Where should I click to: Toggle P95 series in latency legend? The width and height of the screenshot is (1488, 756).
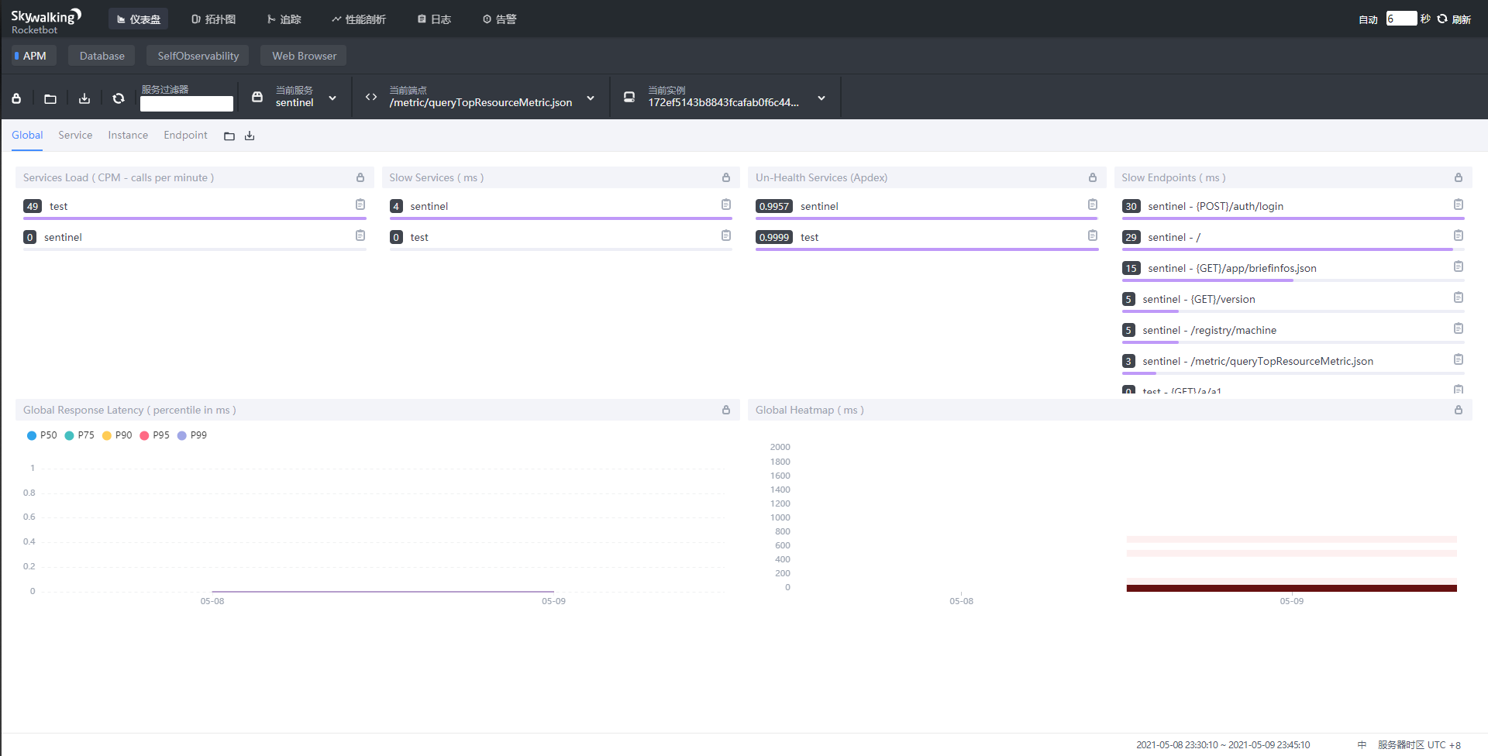coord(154,435)
